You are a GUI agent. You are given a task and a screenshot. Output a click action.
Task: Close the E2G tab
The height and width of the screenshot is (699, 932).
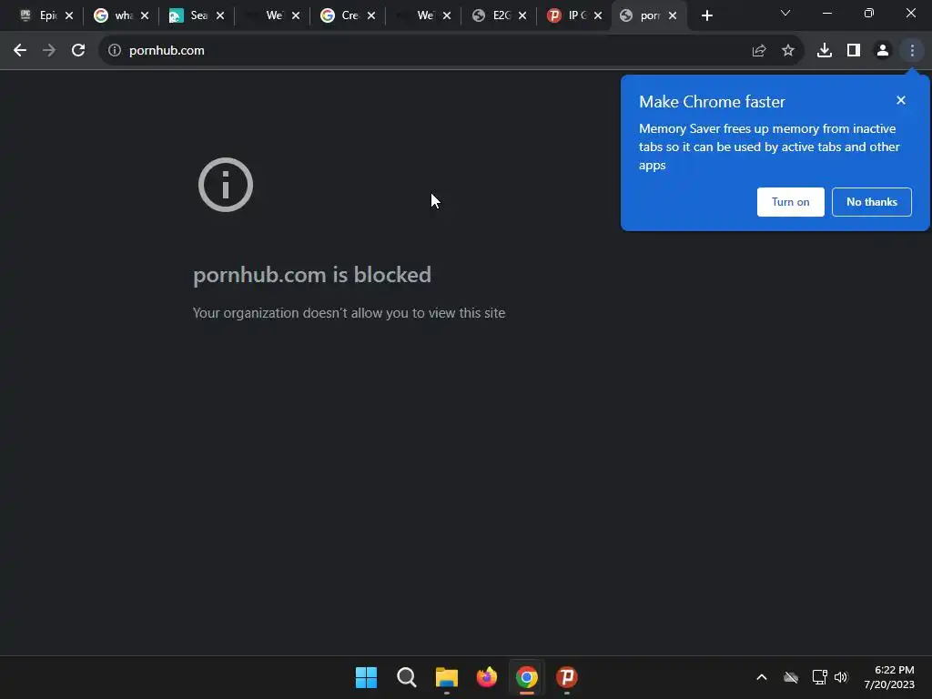tap(522, 15)
